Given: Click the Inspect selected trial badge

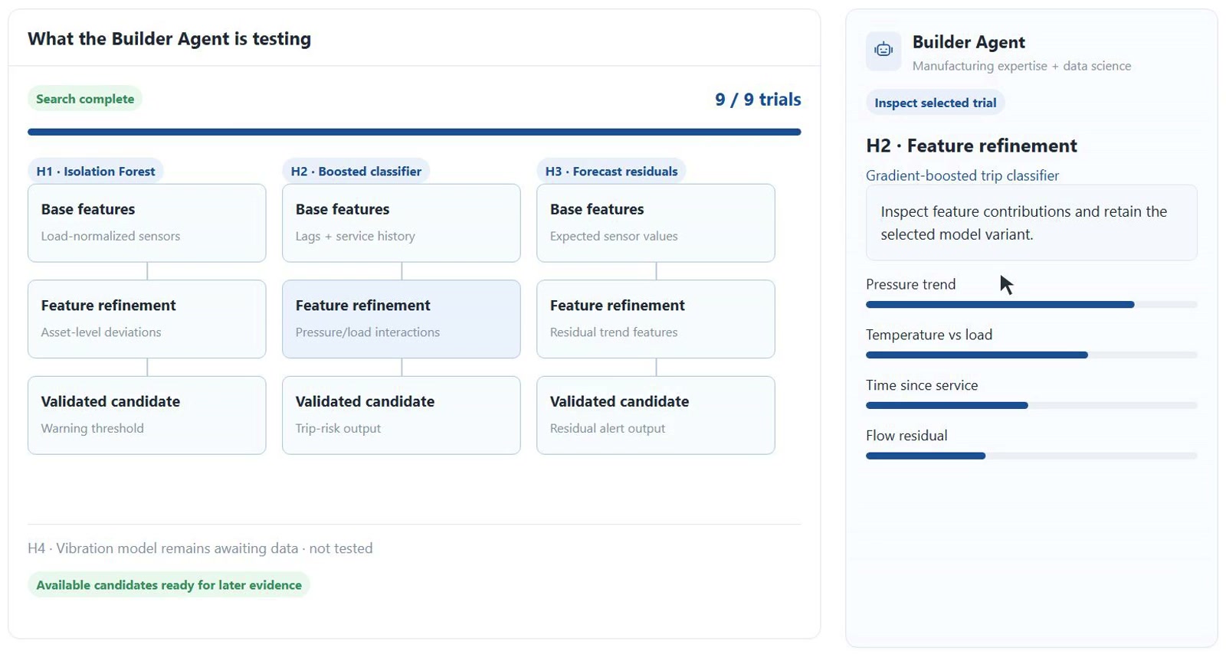Looking at the screenshot, I should [936, 103].
